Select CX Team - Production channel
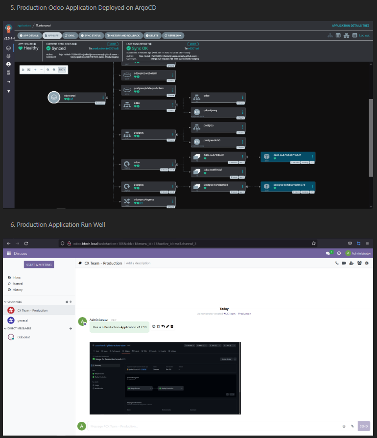The image size is (377, 438). coord(39,310)
